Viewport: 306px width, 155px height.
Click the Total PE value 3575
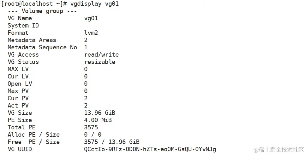(91, 127)
